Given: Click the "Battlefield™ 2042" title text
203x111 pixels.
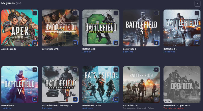Looking at the screenshot, I should coord(92,105).
